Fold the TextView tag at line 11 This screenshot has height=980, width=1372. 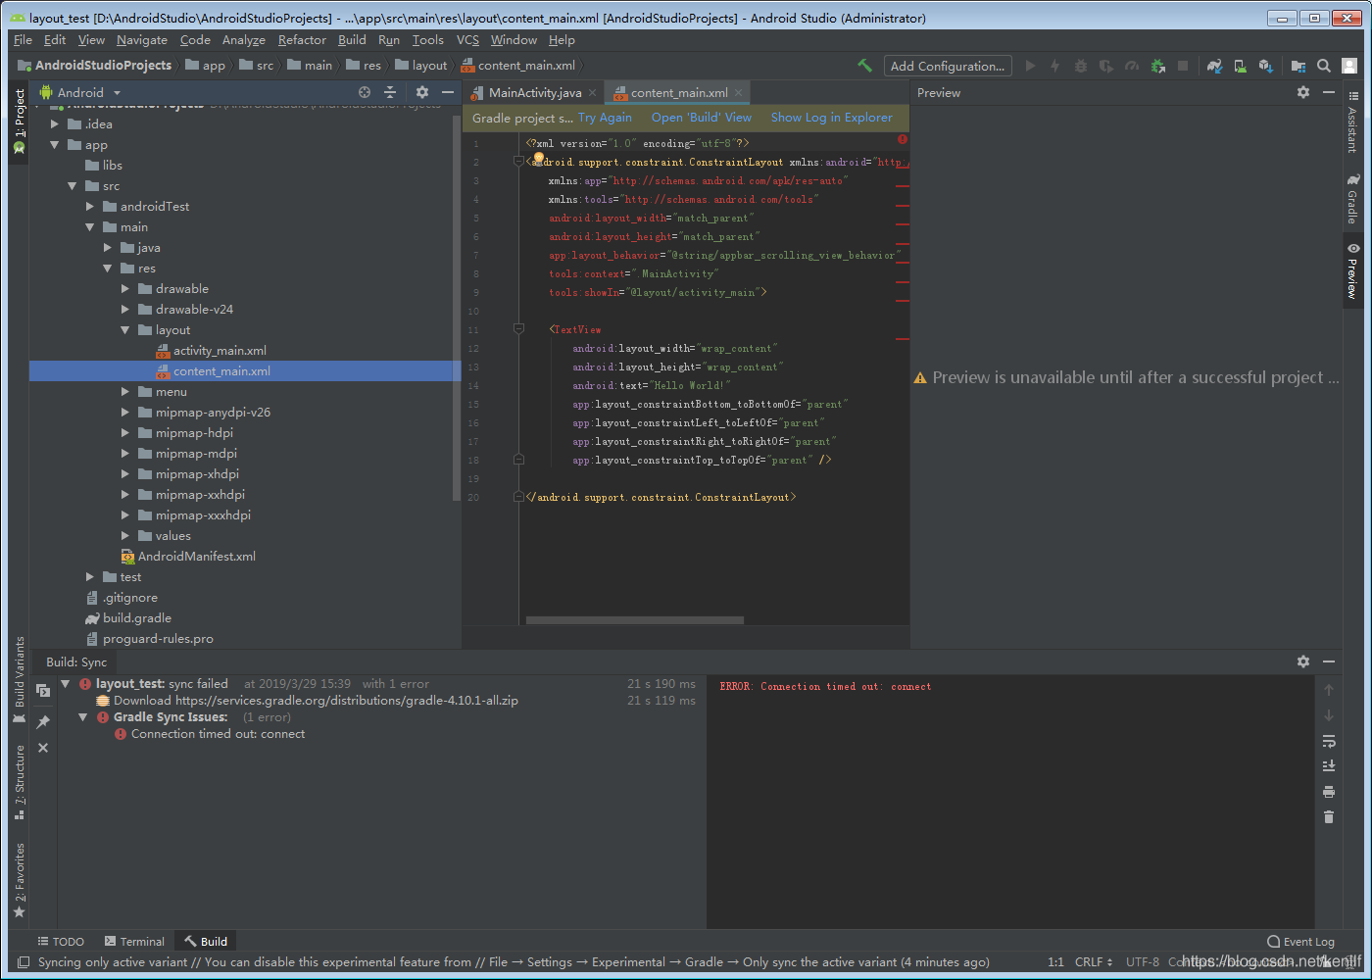[518, 329]
